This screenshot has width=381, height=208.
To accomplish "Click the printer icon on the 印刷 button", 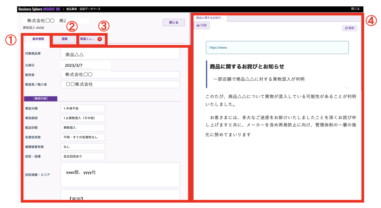I will pos(198,26).
